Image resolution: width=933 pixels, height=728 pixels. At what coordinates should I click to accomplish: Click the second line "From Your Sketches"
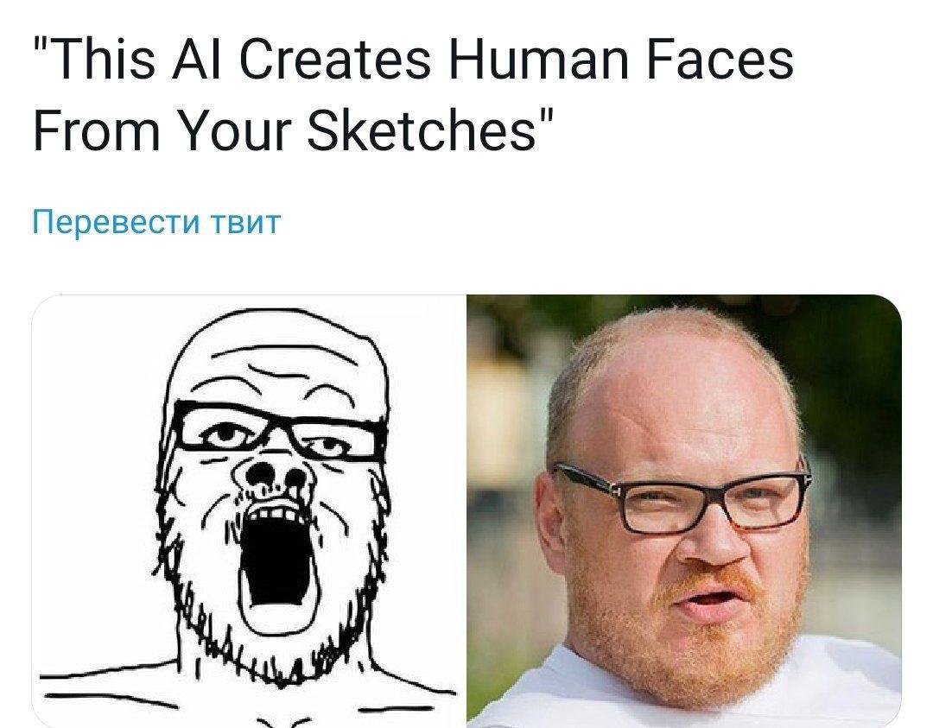tap(294, 130)
